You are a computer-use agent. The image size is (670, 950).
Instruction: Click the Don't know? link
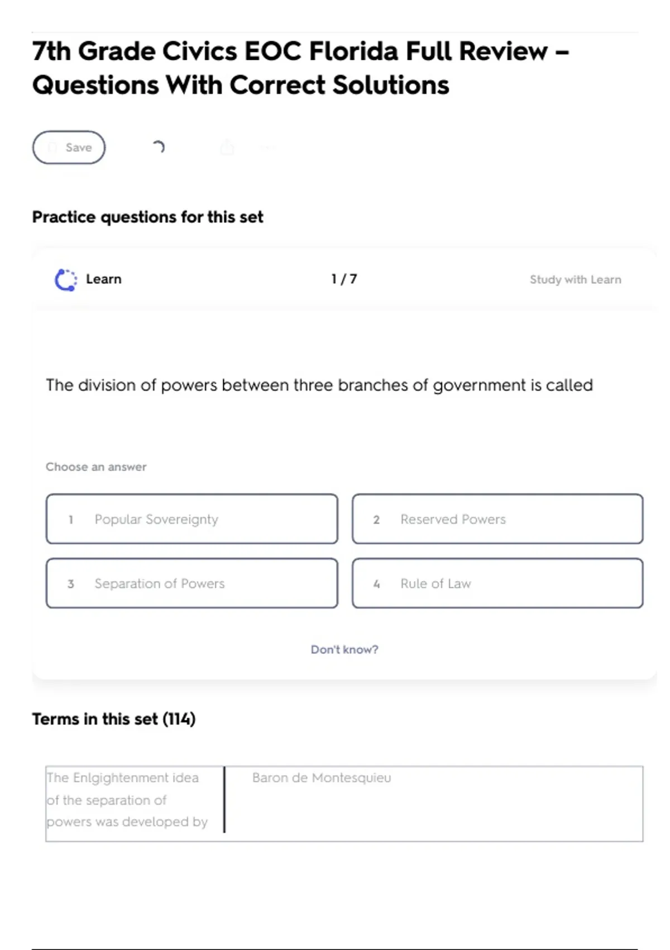point(344,649)
